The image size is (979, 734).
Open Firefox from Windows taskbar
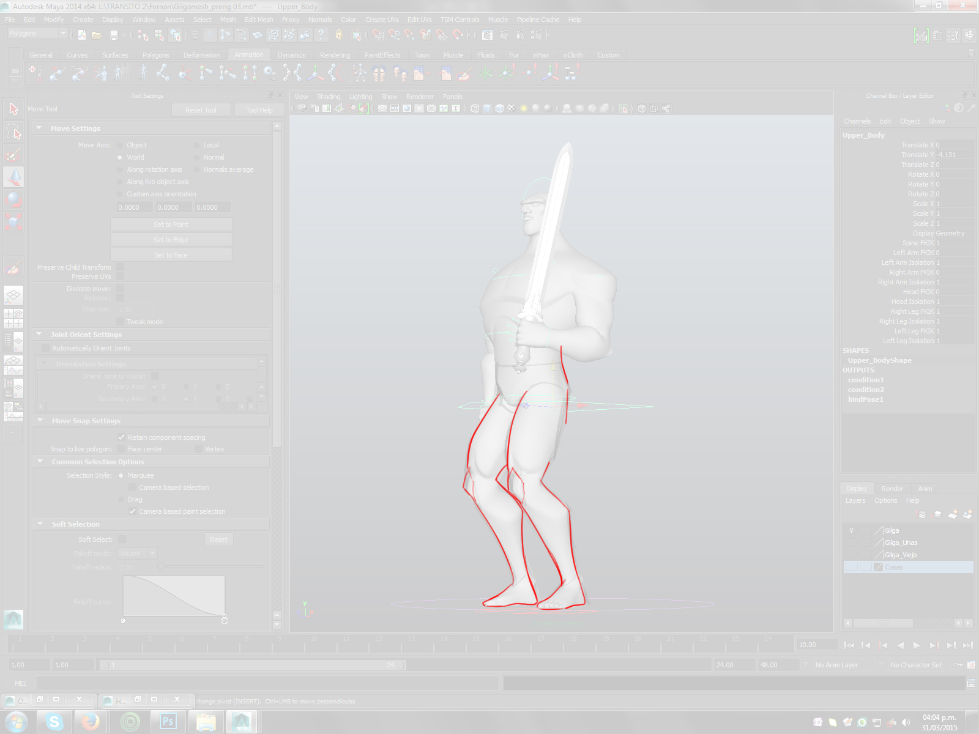coord(91,722)
